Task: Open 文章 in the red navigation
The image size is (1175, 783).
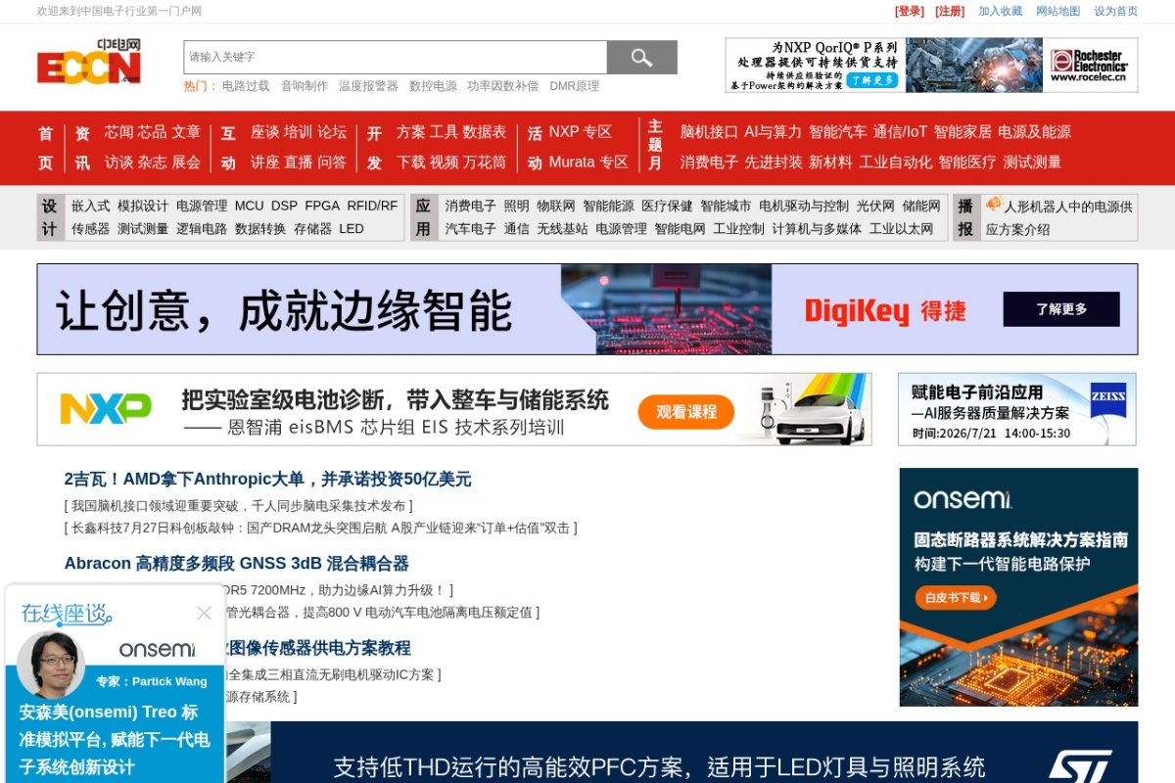Action: [186, 132]
